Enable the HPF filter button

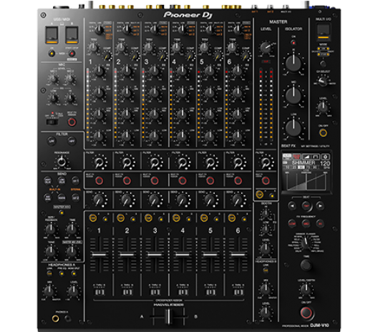tap(72, 141)
